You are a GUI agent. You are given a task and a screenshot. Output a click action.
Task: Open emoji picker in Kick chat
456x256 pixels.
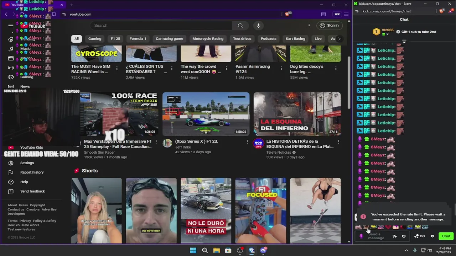click(404, 236)
